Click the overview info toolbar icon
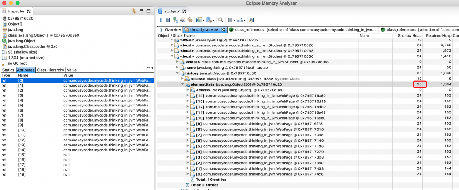459x190 pixels. (x=161, y=20)
